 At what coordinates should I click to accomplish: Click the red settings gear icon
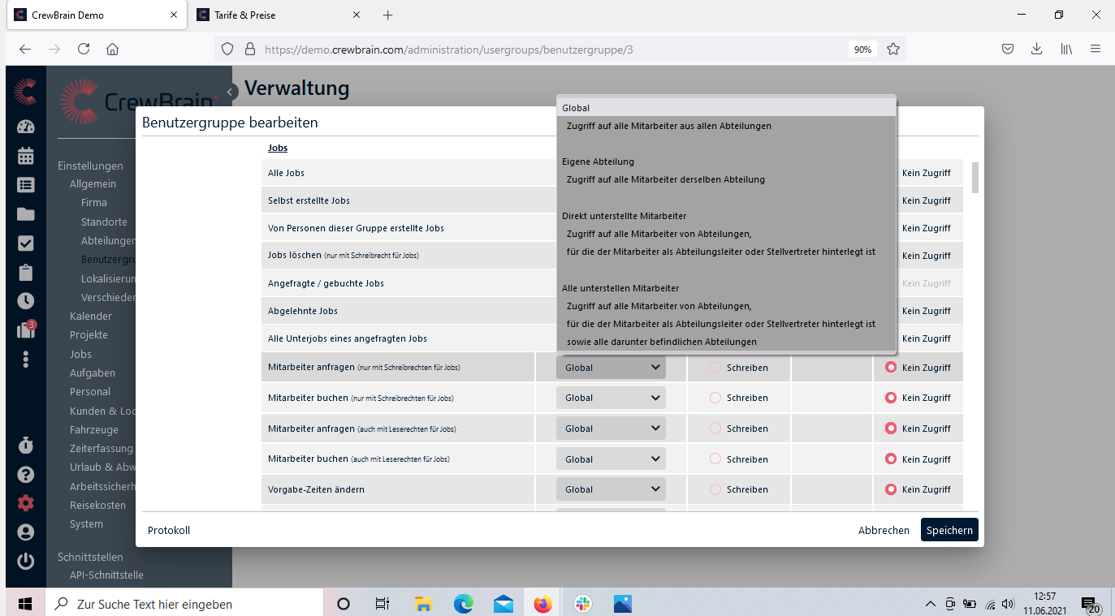pyautogui.click(x=25, y=503)
